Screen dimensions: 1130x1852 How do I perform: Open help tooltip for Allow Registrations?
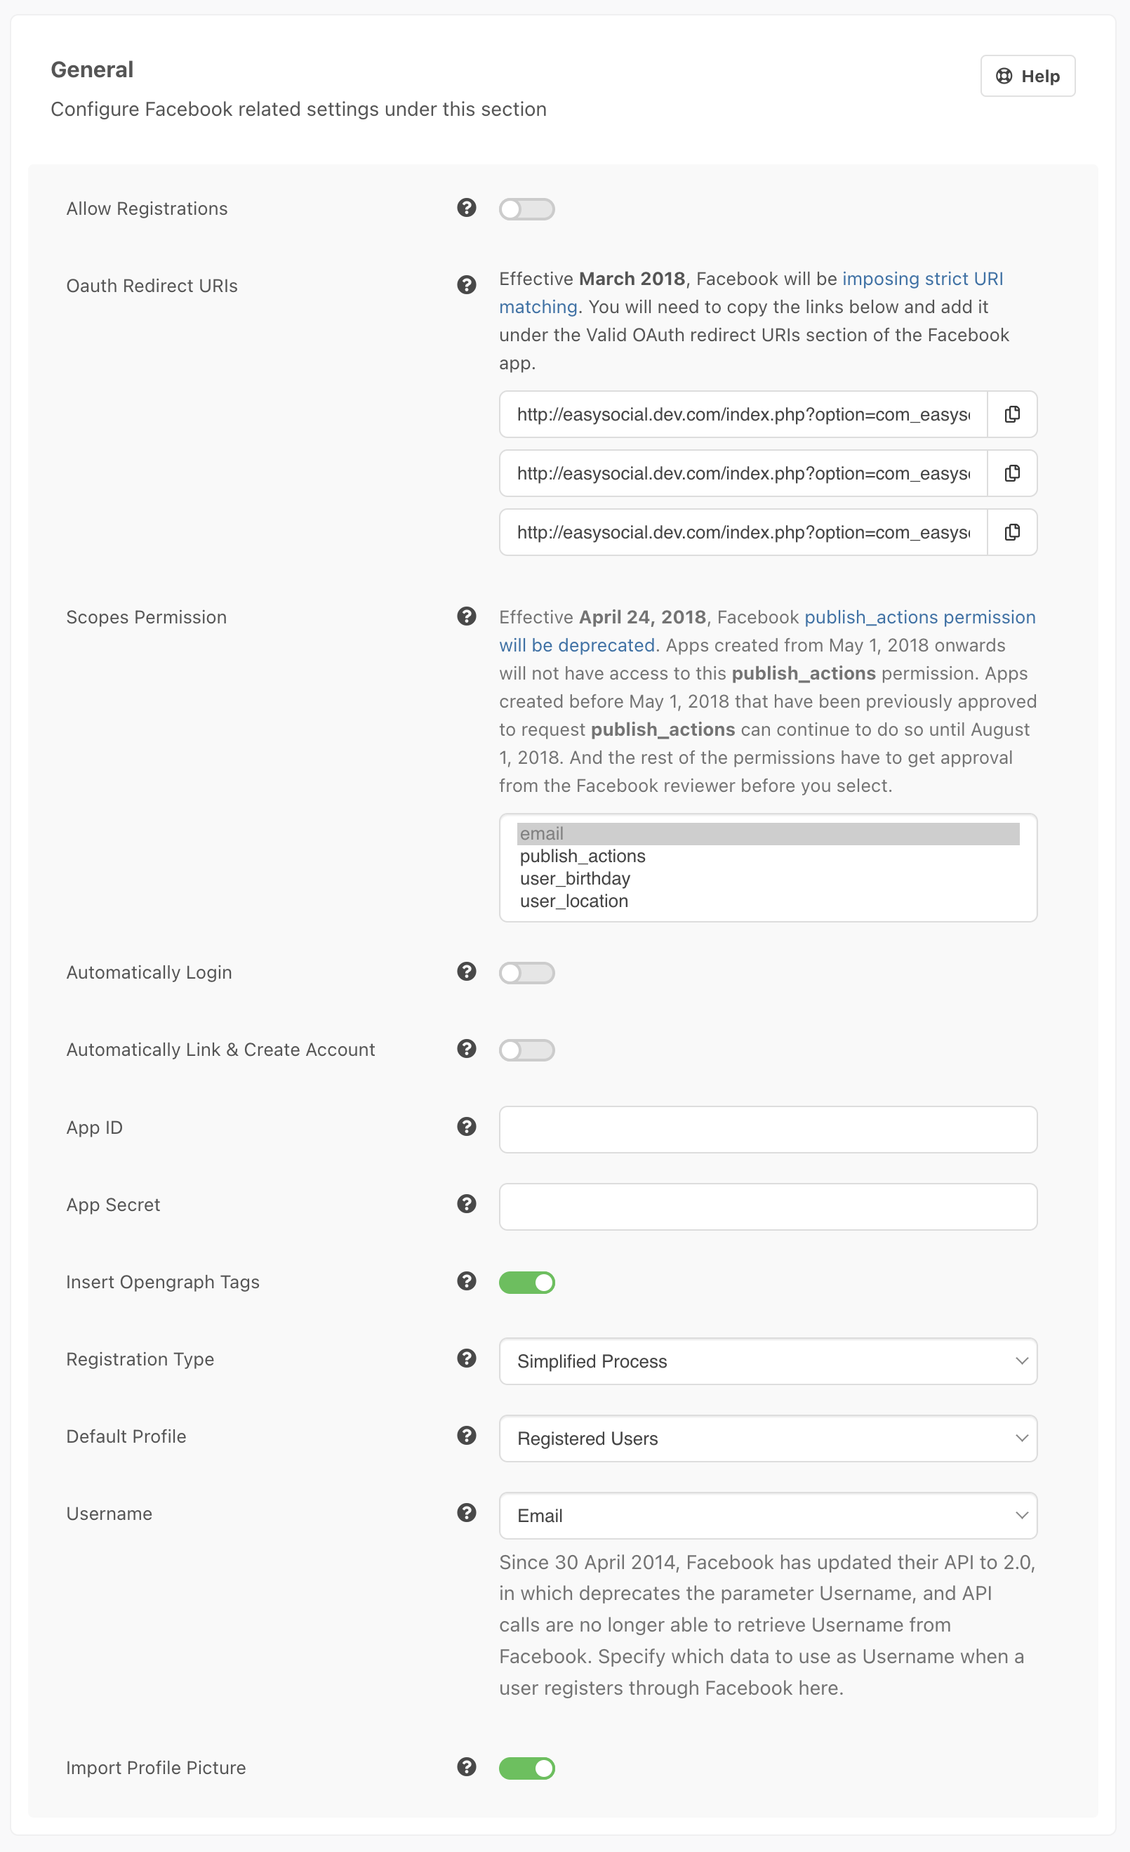[x=467, y=207]
